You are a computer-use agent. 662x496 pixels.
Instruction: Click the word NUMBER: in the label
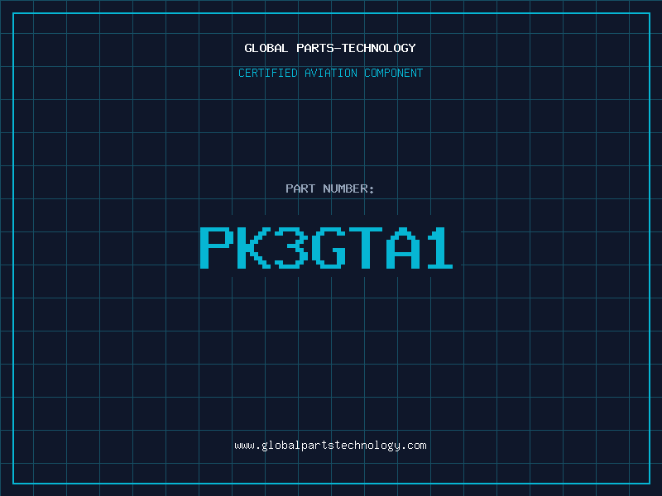pyautogui.click(x=348, y=188)
